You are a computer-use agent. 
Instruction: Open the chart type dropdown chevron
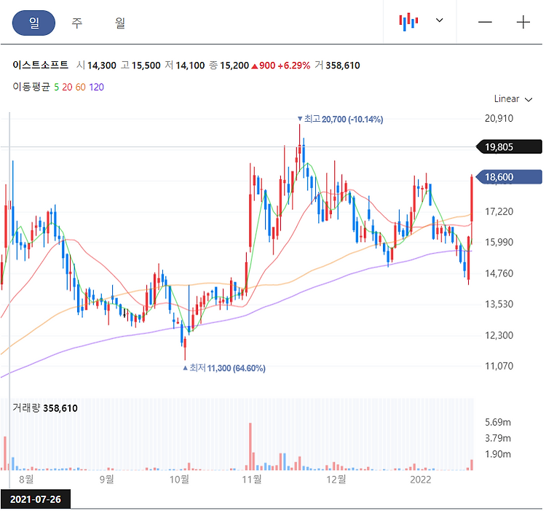click(440, 20)
